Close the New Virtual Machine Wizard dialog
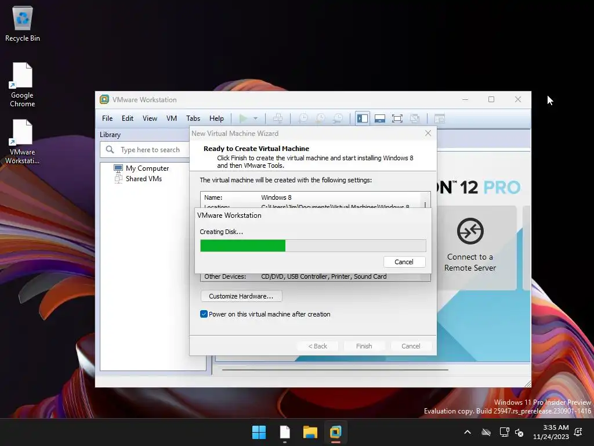 click(x=428, y=133)
